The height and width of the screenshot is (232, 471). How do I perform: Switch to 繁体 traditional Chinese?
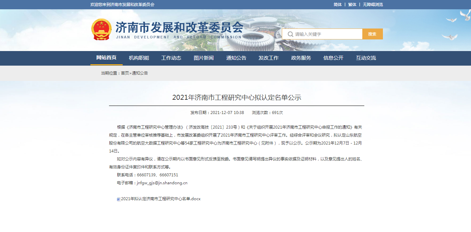click(x=352, y=5)
